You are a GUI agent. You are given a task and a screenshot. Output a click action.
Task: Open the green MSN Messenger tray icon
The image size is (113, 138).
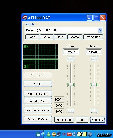[49, 134]
